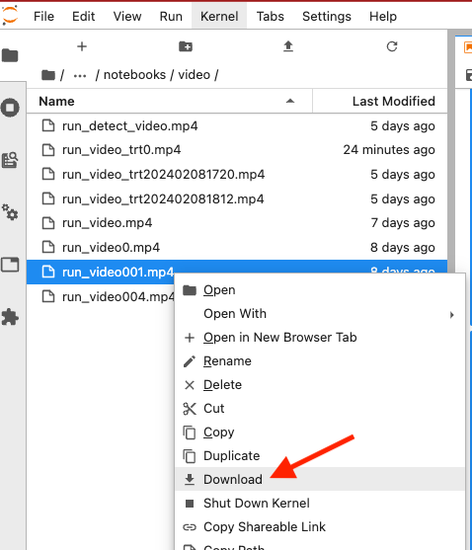Open Running Terminals and Kernels sidebar
This screenshot has width=472, height=550.
[10, 108]
